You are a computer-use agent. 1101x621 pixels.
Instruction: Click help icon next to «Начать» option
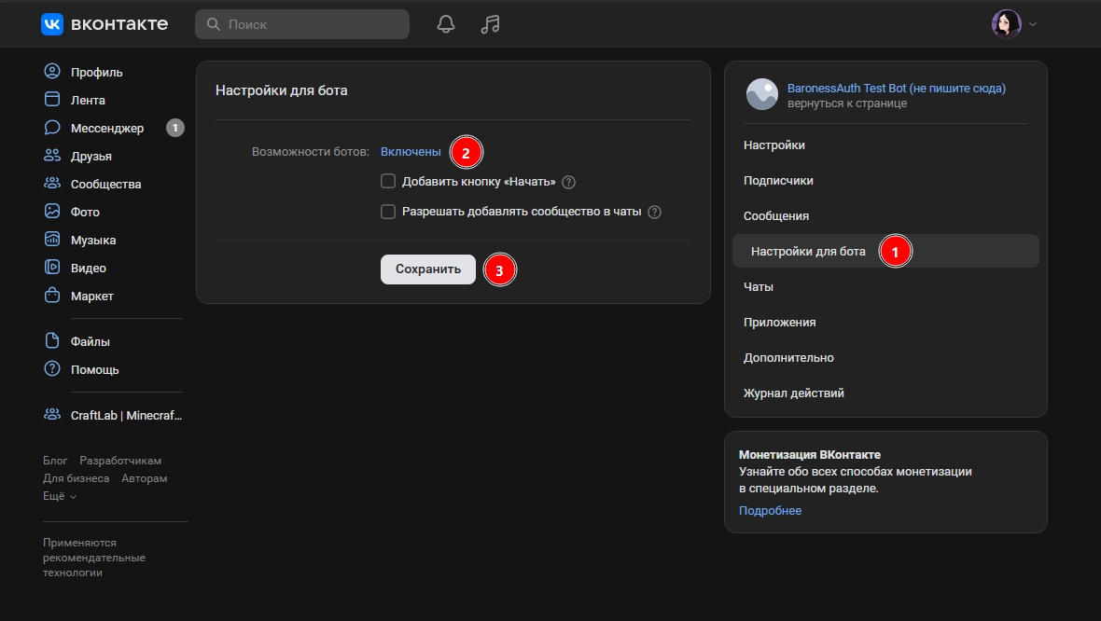569,182
